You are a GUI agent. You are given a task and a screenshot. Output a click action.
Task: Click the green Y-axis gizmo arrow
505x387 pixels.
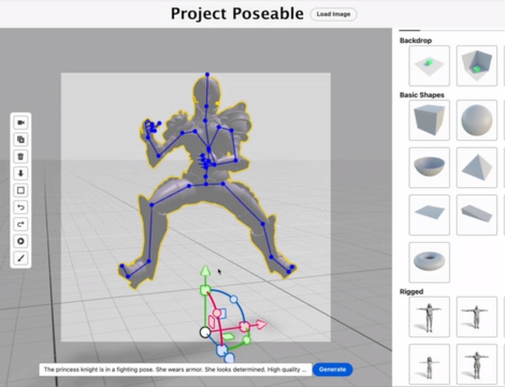(x=205, y=271)
